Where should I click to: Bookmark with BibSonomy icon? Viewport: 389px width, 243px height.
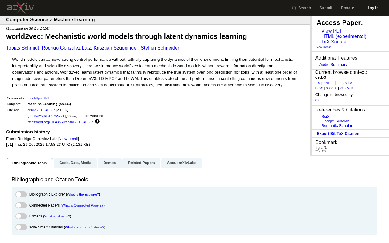point(318,149)
